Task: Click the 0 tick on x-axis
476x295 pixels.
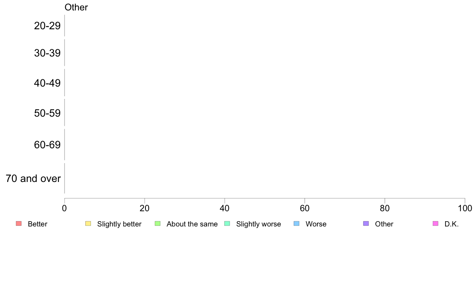Action: point(65,208)
